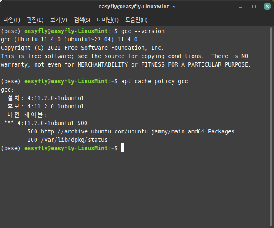The image size is (274, 228).
Task: Click the '버전 테이블:' line
Action: [27, 115]
